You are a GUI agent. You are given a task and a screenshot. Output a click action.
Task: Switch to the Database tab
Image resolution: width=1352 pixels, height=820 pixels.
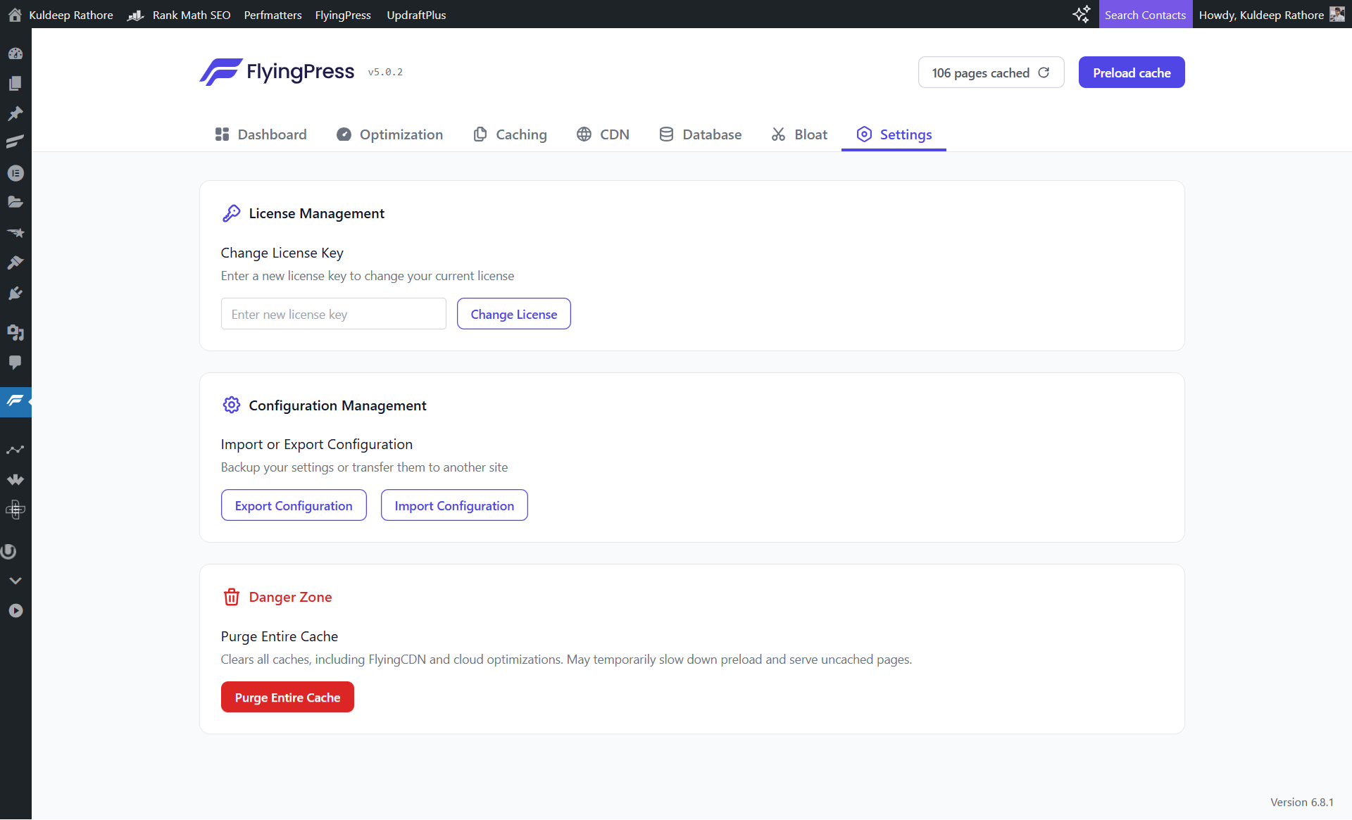[700, 134]
